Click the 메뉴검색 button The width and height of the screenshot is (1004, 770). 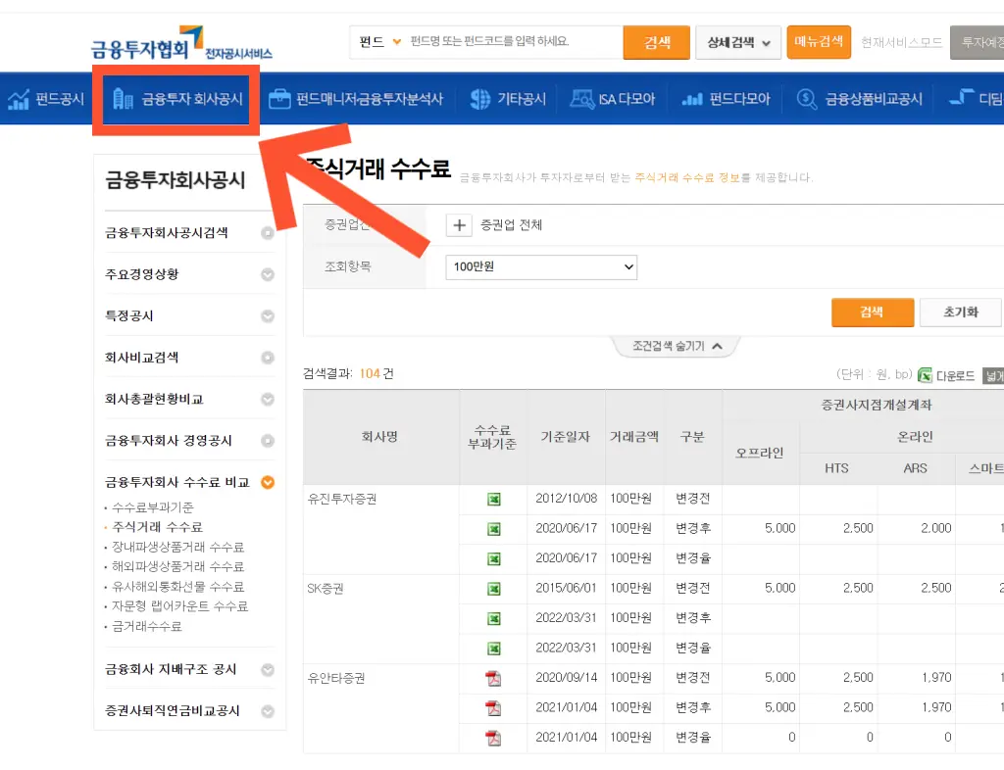pyautogui.click(x=819, y=42)
